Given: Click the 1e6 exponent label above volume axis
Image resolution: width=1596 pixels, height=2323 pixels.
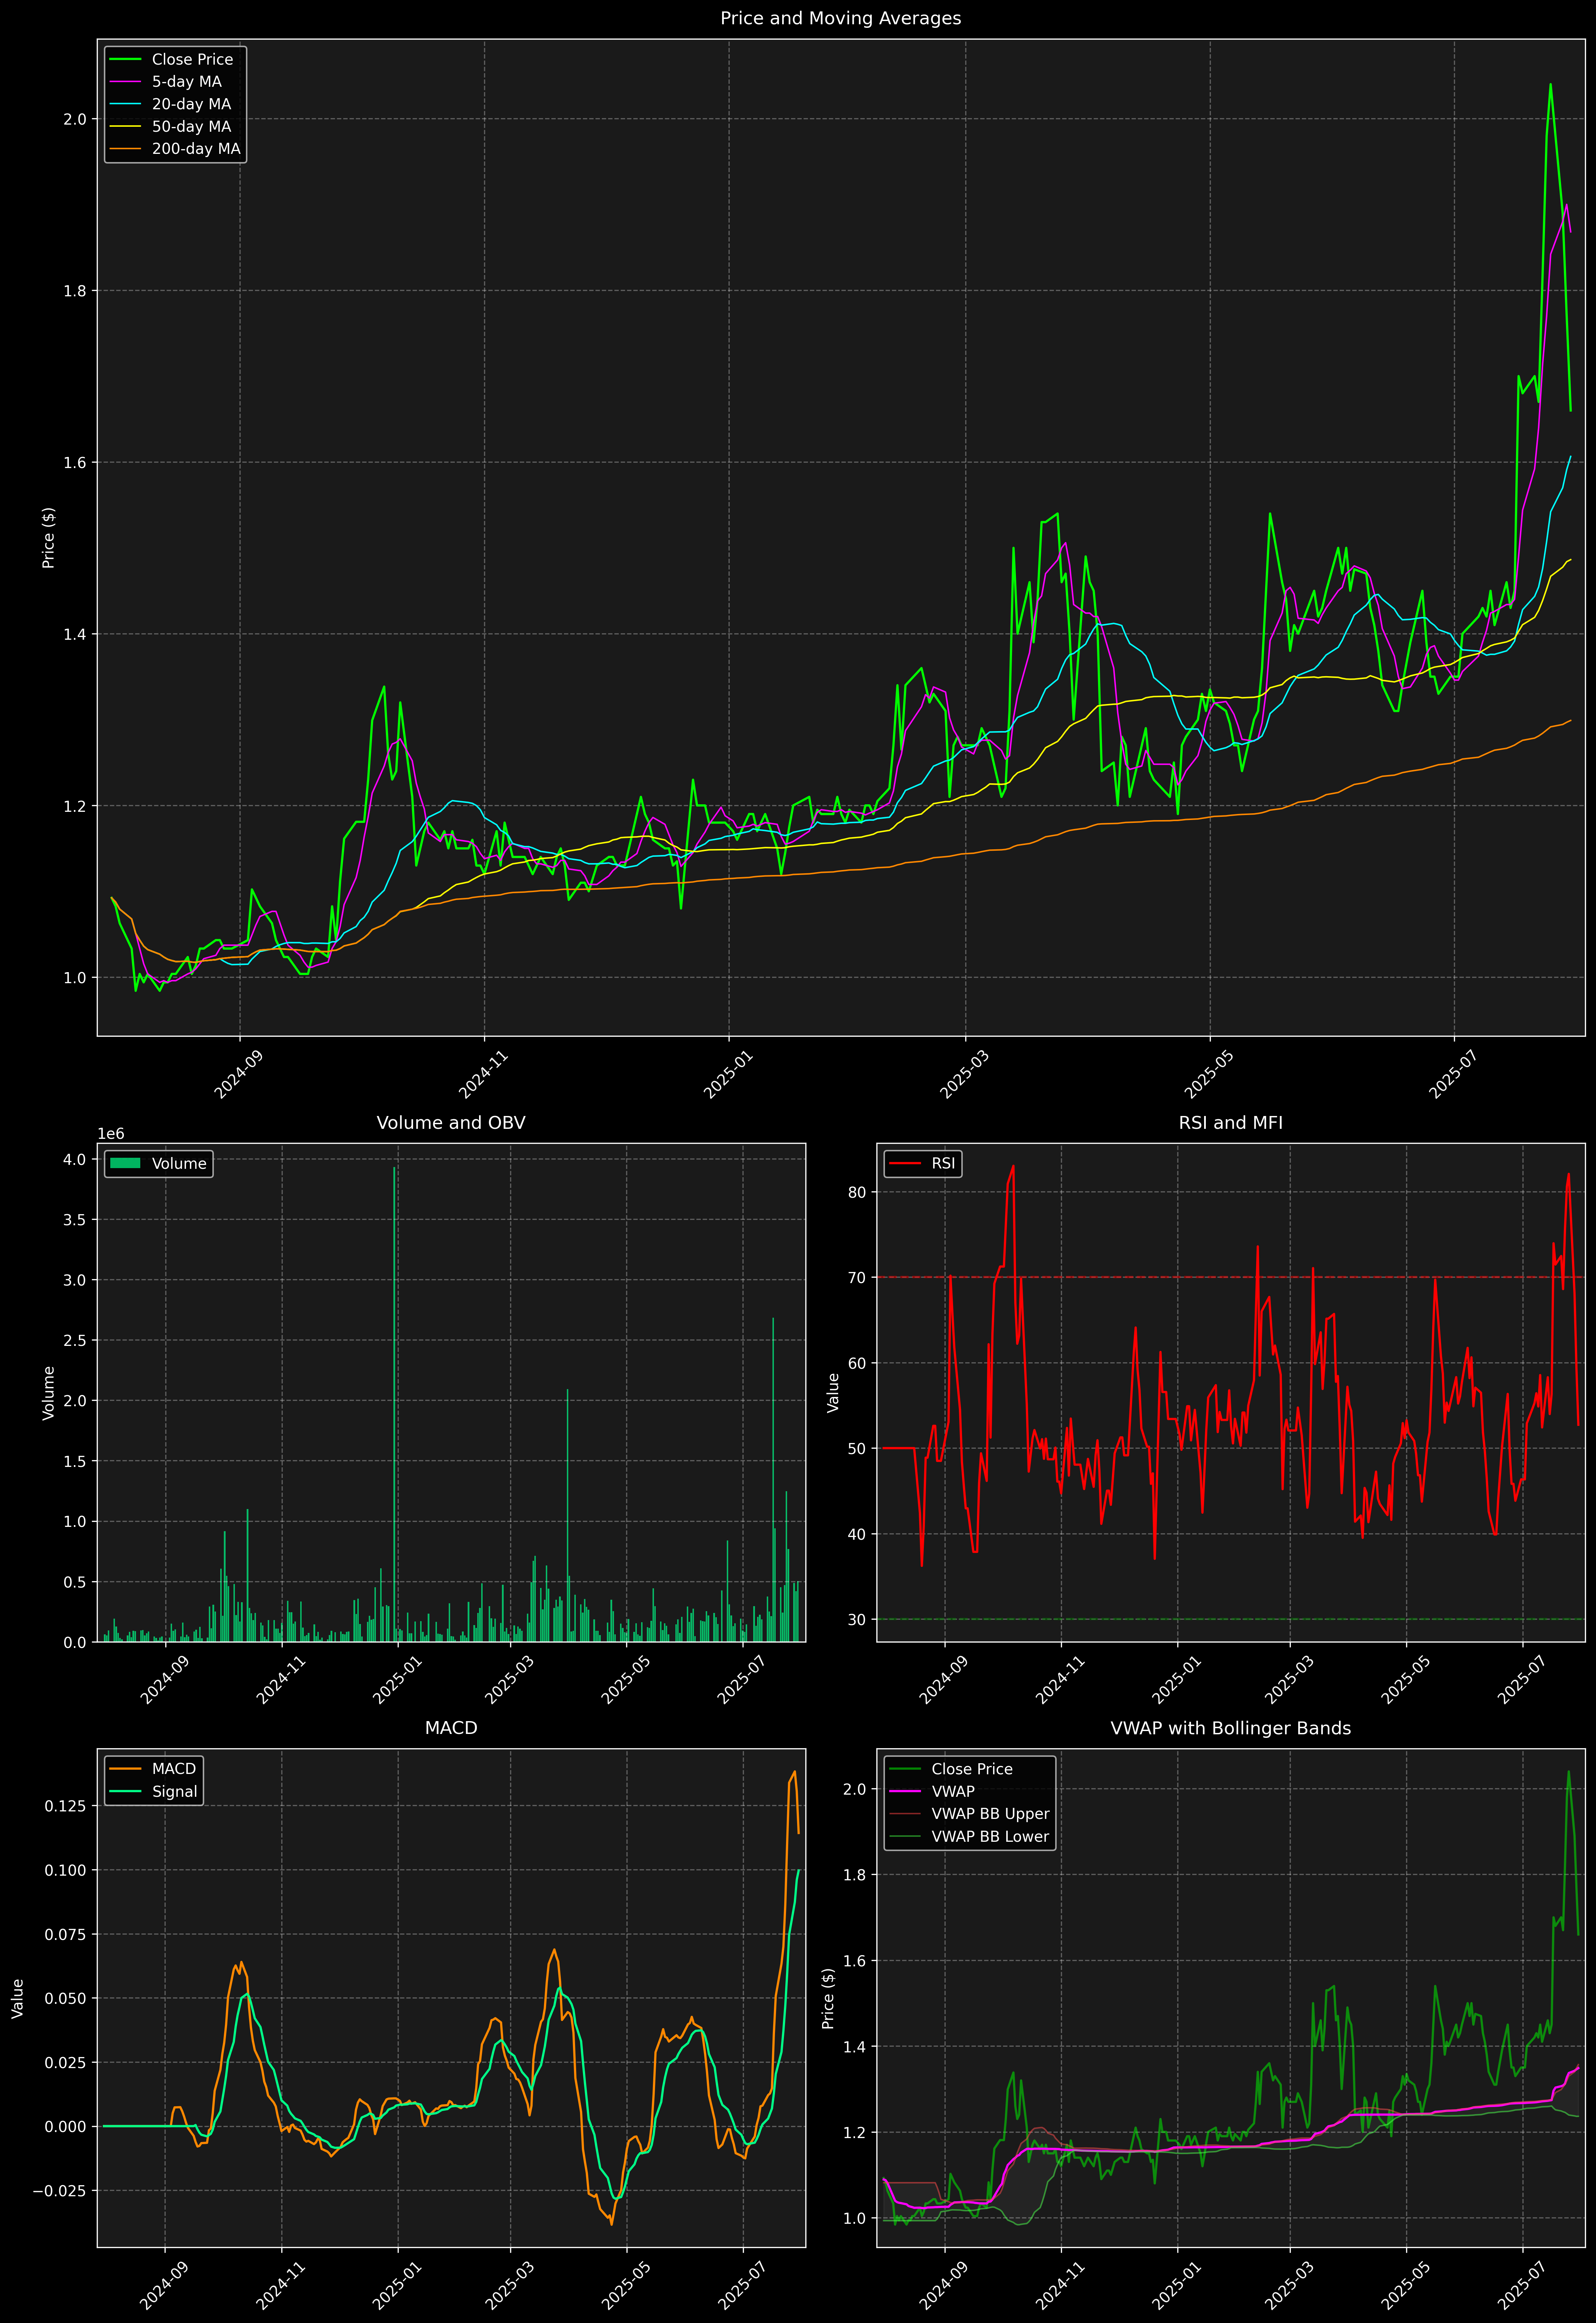Looking at the screenshot, I should pyautogui.click(x=111, y=1134).
